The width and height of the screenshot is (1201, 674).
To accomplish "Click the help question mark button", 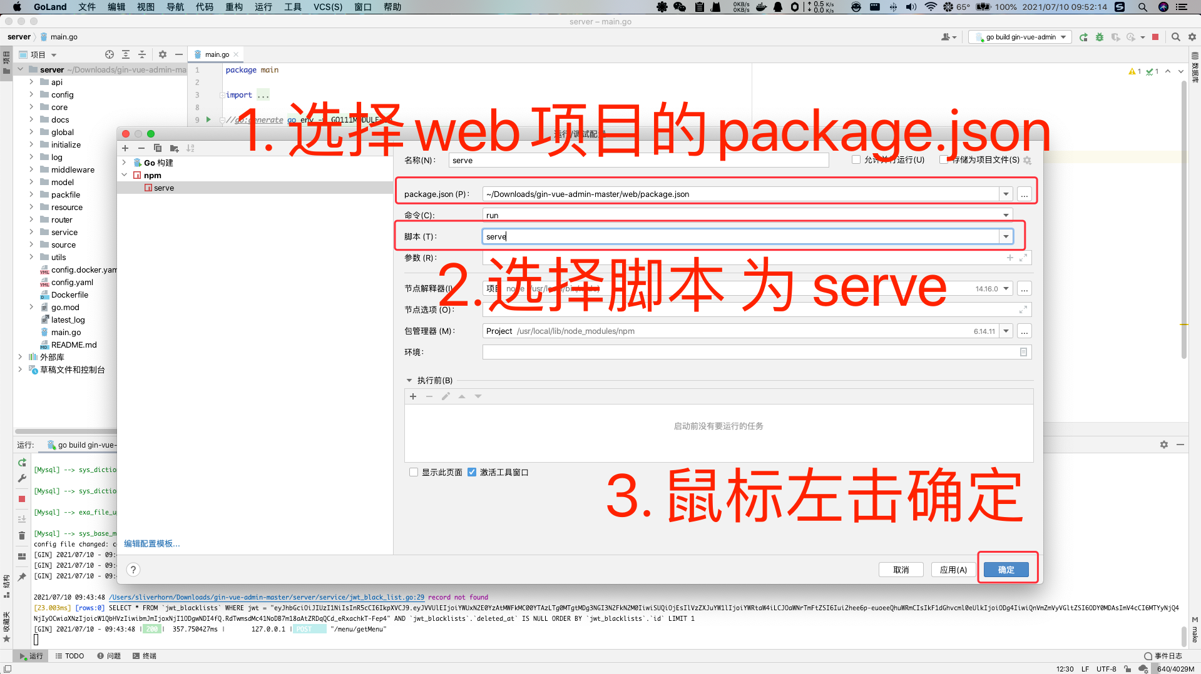I will (x=133, y=570).
